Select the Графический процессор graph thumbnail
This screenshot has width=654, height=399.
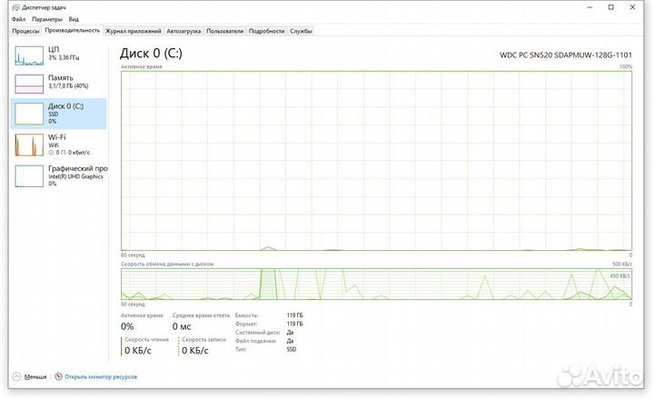pos(29,174)
